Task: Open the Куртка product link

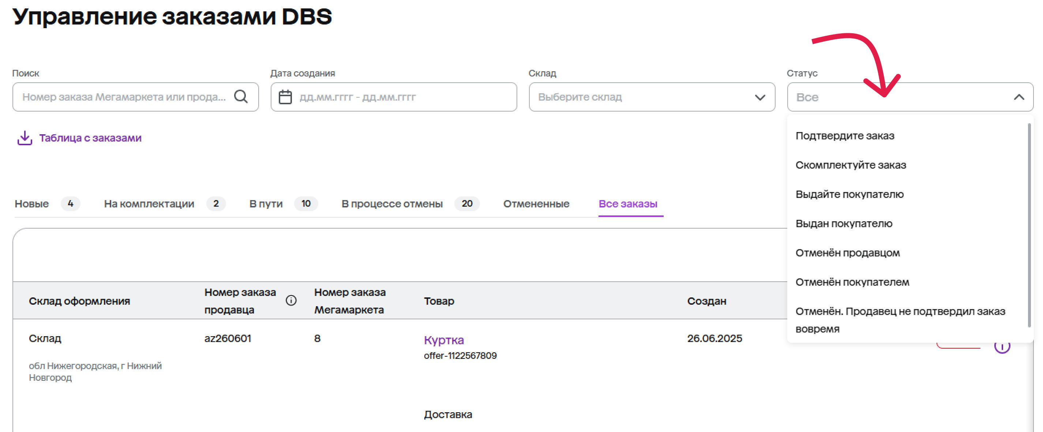Action: (443, 340)
